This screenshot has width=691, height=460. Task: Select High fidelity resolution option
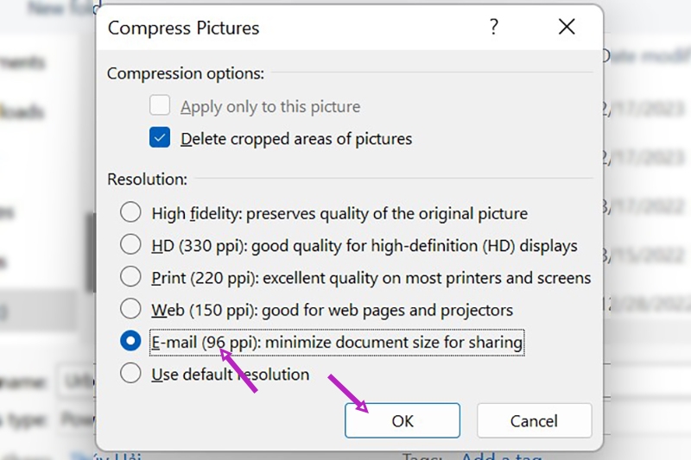[130, 212]
